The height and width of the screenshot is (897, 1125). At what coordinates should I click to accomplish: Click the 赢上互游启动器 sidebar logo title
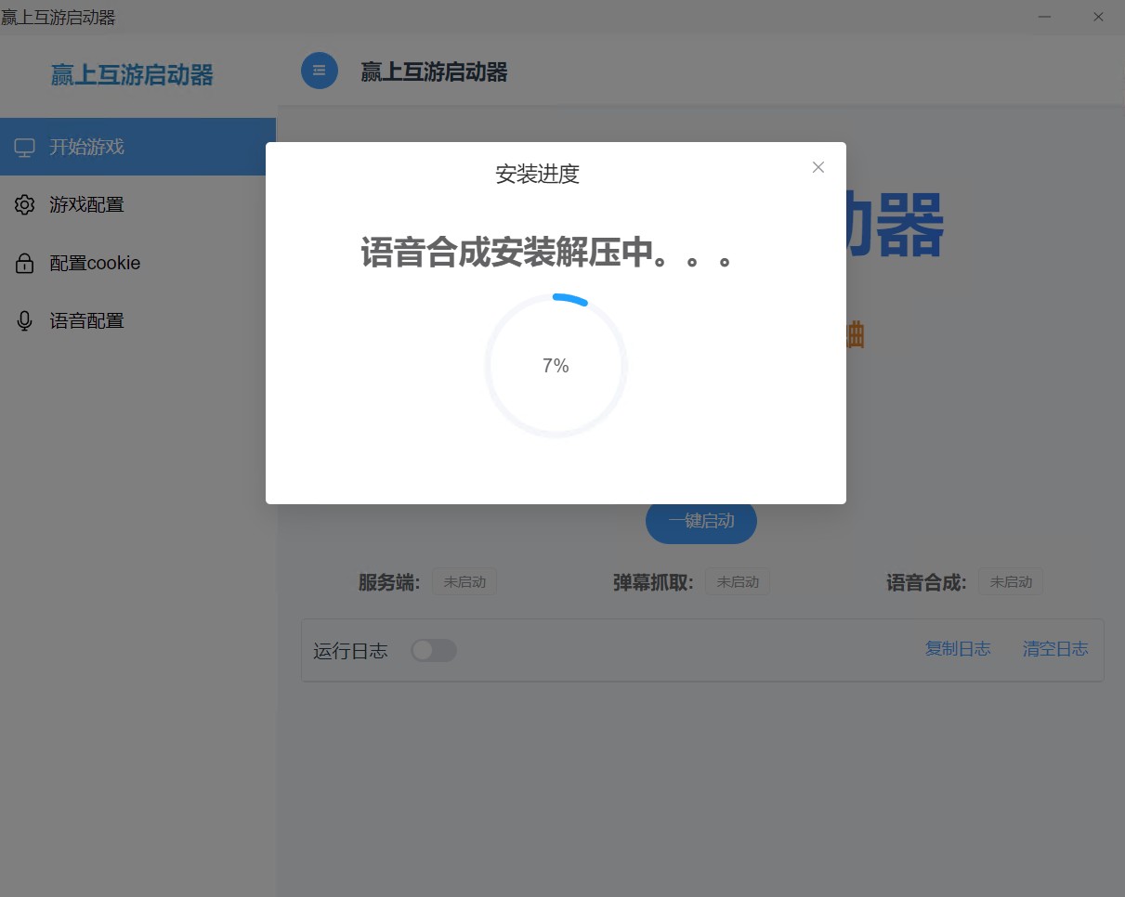coord(132,75)
